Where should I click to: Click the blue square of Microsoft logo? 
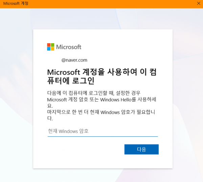point(49,49)
